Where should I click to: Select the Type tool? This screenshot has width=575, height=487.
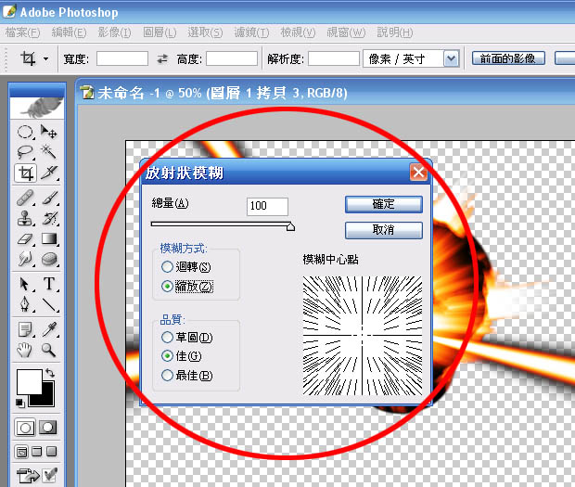[x=49, y=284]
